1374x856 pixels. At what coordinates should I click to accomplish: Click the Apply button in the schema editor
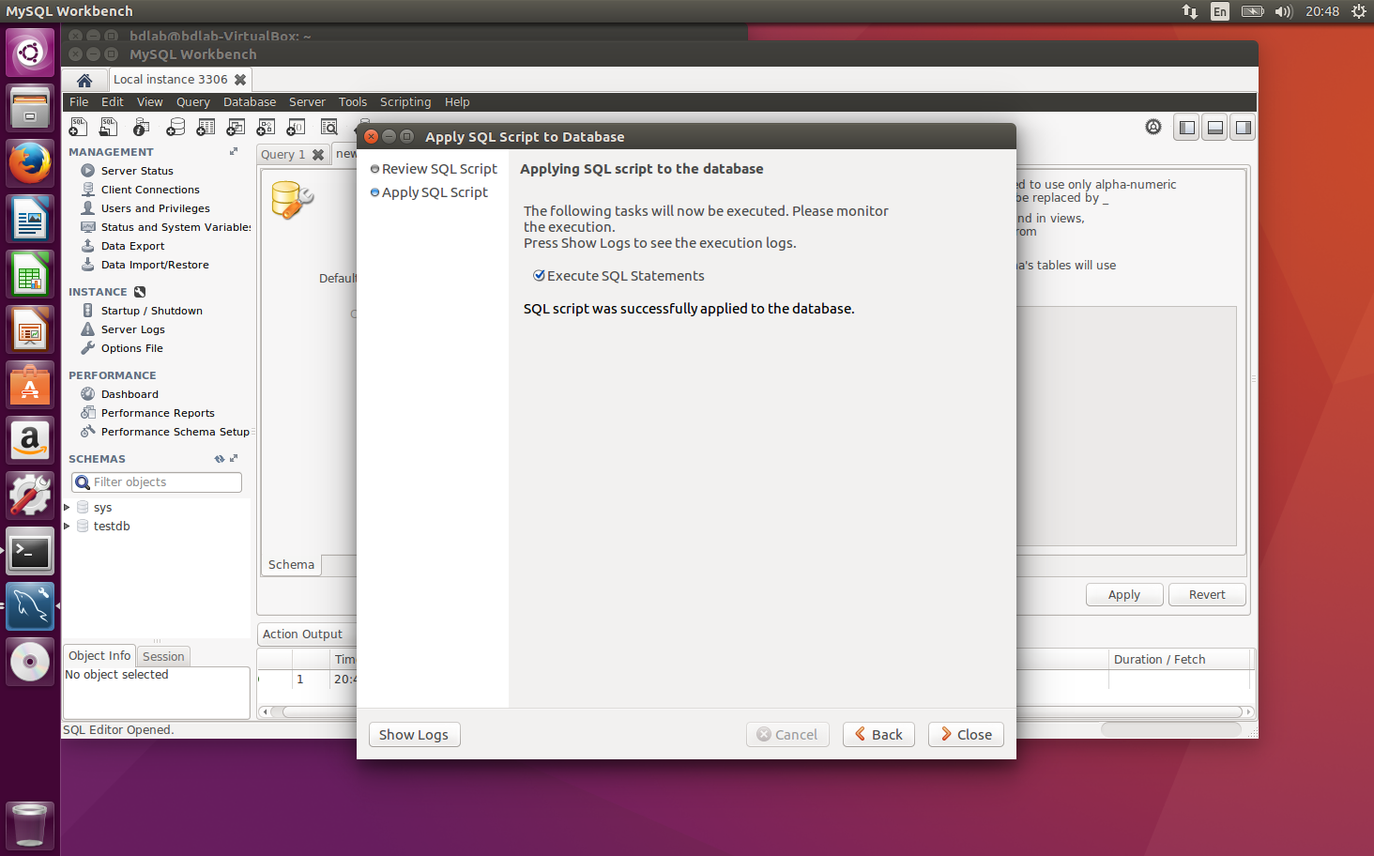[x=1124, y=595]
